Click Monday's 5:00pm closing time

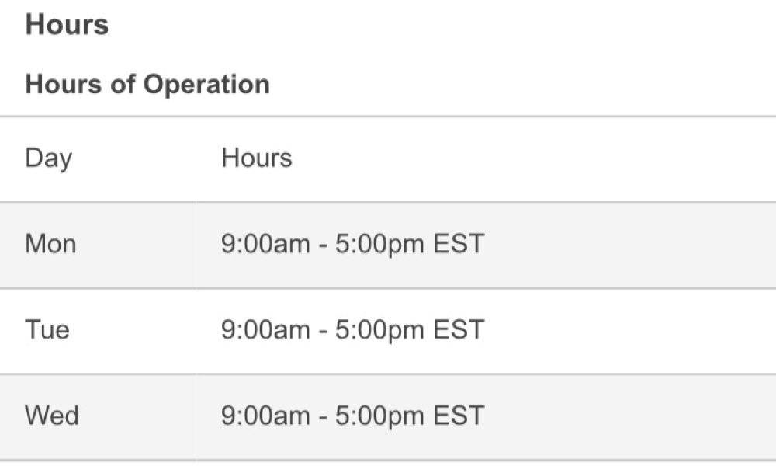click(379, 245)
